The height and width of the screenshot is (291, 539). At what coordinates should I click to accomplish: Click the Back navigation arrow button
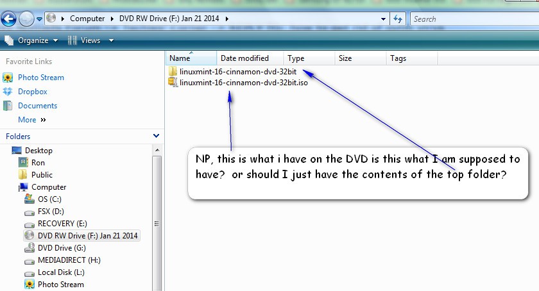(x=8, y=18)
